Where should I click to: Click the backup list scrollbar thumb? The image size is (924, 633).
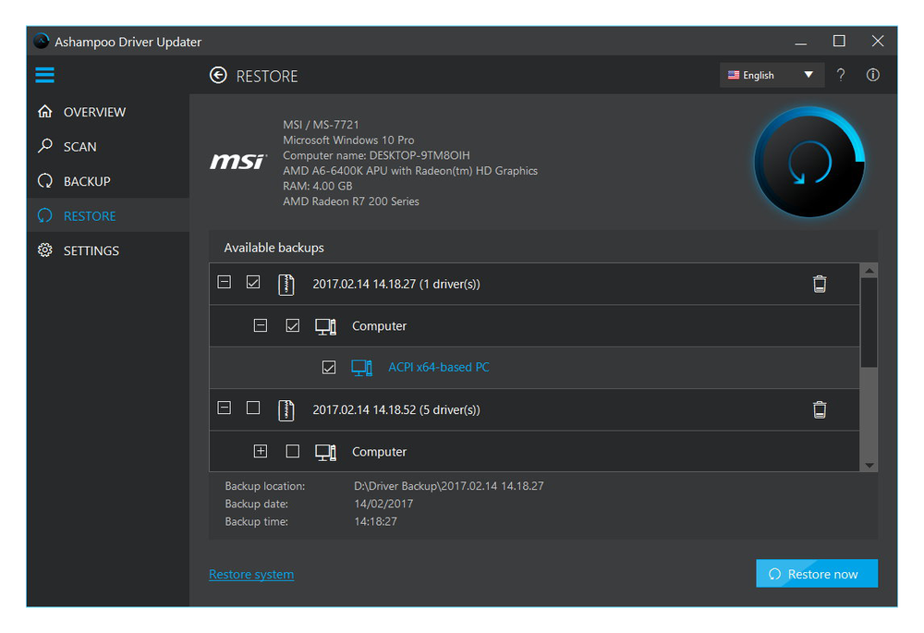point(869,323)
